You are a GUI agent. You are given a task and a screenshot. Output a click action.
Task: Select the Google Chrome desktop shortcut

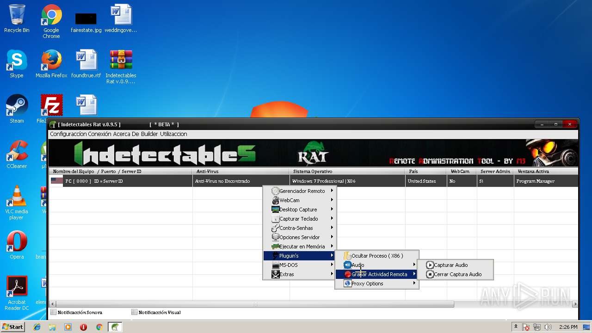pos(51,21)
